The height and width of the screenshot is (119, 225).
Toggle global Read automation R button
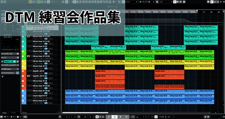point(39,2)
